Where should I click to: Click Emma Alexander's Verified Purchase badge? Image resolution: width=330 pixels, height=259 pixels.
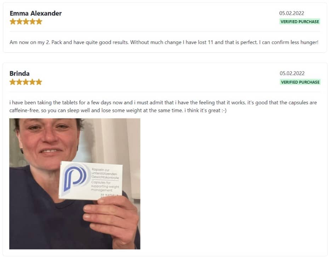(300, 22)
